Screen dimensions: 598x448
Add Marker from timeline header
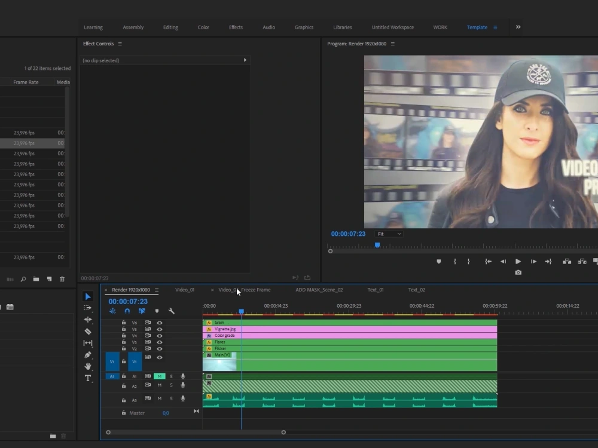(157, 311)
